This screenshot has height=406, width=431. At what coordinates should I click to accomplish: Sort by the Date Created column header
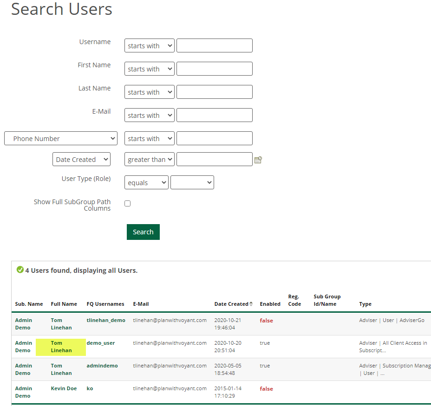coord(231,304)
